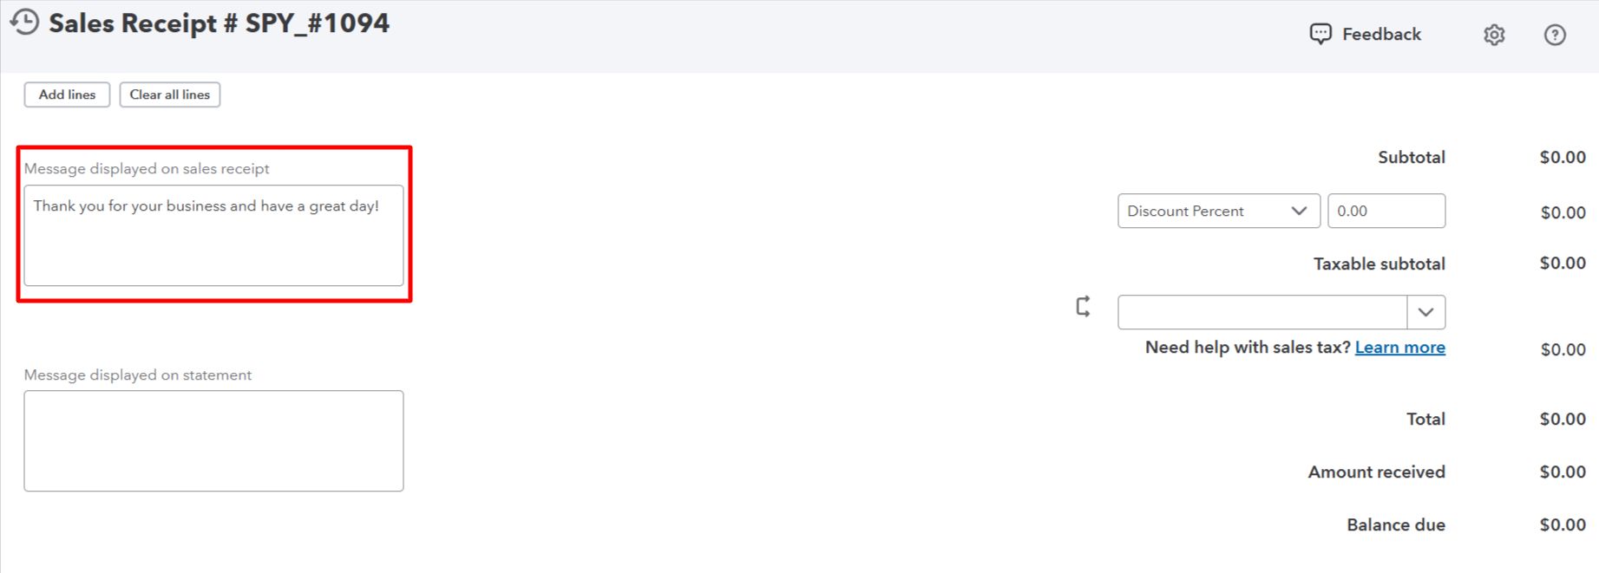Screen dimensions: 1599x573
Task: Click the Sales Receipt # SPY_#1094 title
Action: [x=220, y=23]
